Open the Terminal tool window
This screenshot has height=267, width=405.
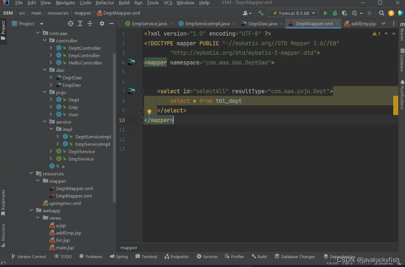(146, 256)
